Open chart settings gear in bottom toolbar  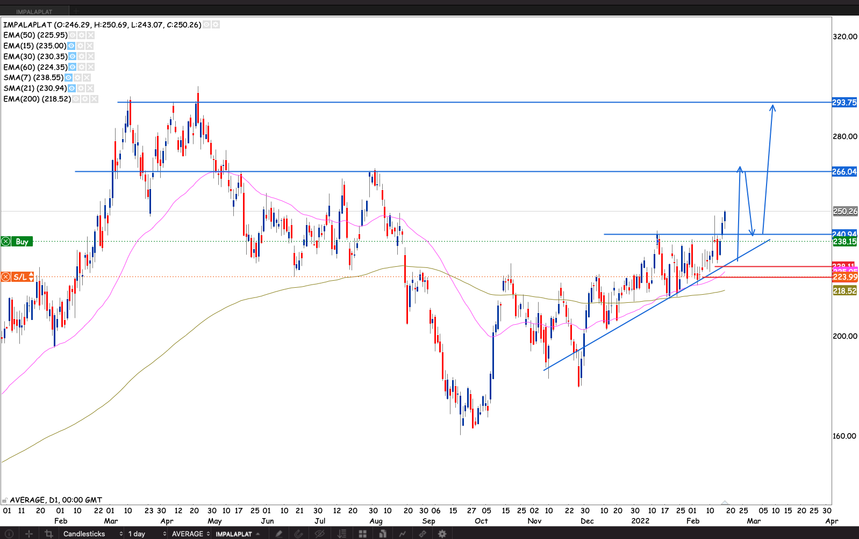point(442,534)
